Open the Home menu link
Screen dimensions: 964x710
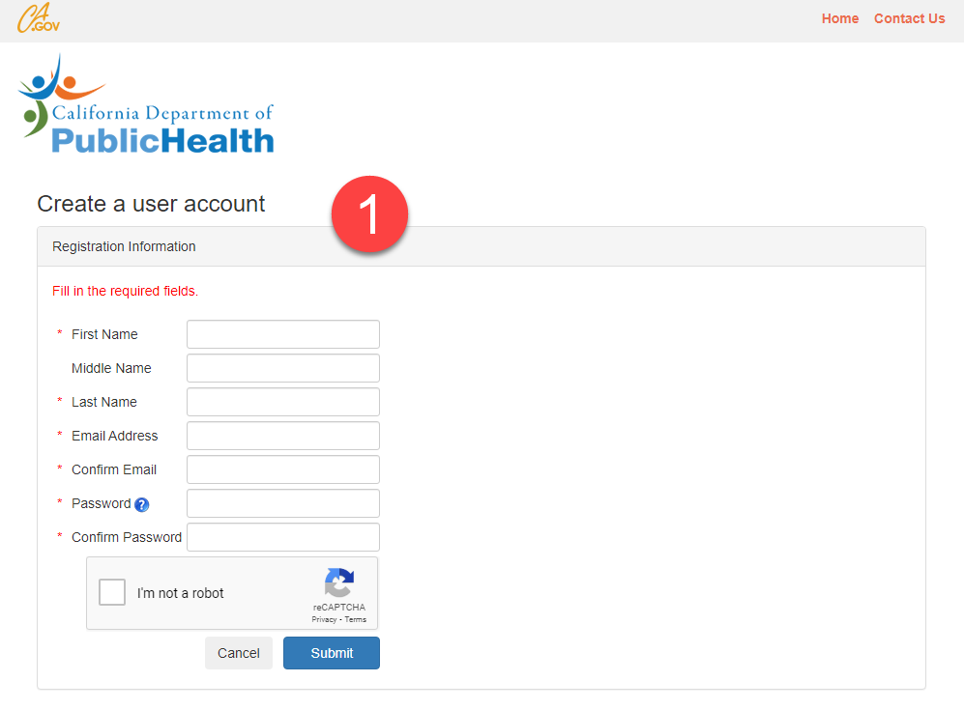[839, 17]
